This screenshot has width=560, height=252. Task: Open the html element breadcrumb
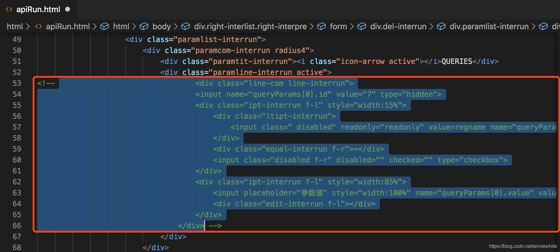point(121,26)
